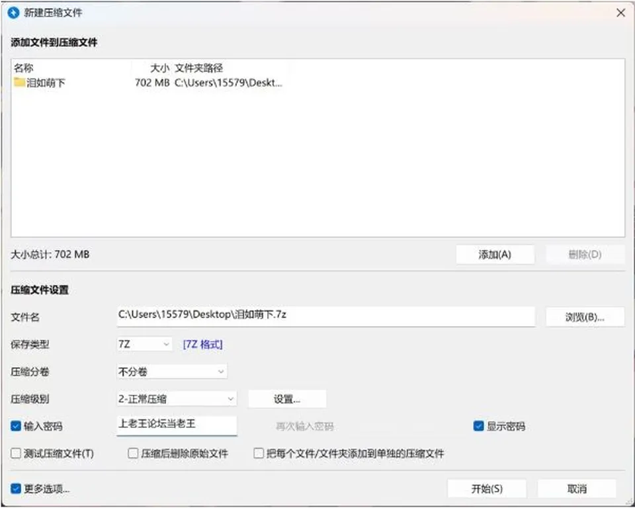
Task: Toggle the 输入密码 checkbox
Action: click(x=16, y=426)
